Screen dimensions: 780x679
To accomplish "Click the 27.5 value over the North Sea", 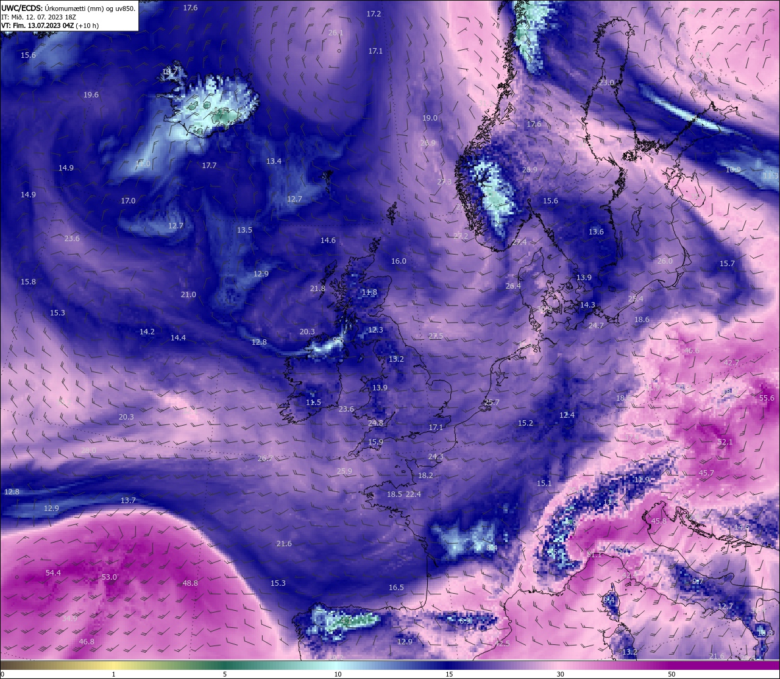I will click(436, 337).
